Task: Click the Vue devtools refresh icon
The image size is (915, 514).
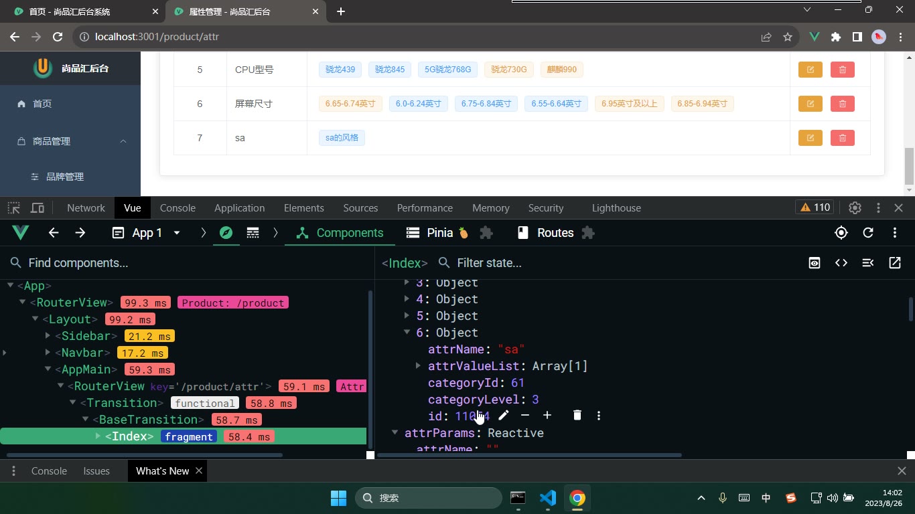Action: pyautogui.click(x=868, y=233)
